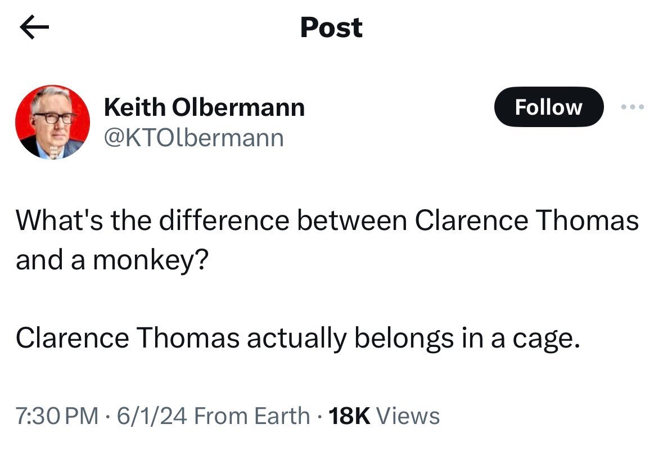Open the three-dot more options menu
663x451 pixels.
[633, 107]
